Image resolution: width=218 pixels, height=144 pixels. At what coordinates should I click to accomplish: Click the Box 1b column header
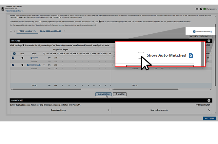[56, 53]
